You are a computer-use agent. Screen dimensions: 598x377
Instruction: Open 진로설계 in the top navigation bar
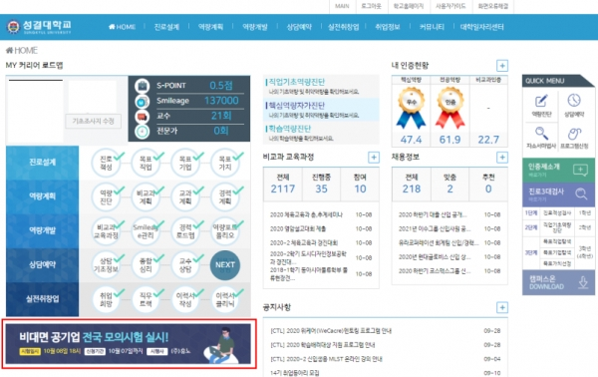[x=166, y=27]
